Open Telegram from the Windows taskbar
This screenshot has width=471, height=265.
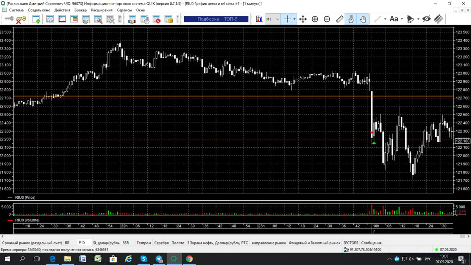159,259
